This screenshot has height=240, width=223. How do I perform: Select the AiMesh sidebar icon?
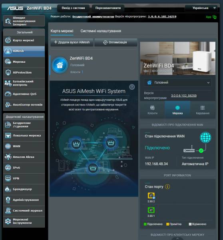pos(8,51)
